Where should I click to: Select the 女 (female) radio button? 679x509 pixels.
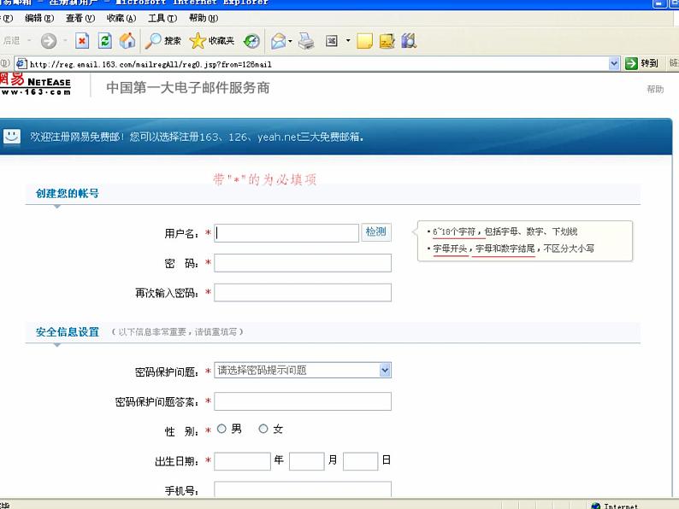[x=263, y=429]
